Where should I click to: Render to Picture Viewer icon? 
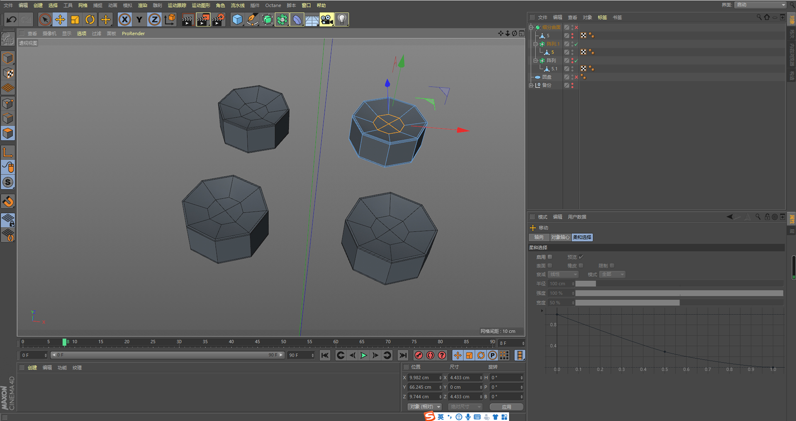(x=203, y=19)
